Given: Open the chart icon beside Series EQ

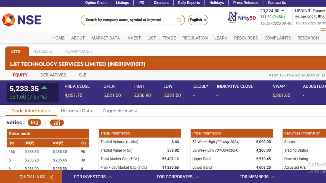Looking at the screenshot, I should coord(57,123).
